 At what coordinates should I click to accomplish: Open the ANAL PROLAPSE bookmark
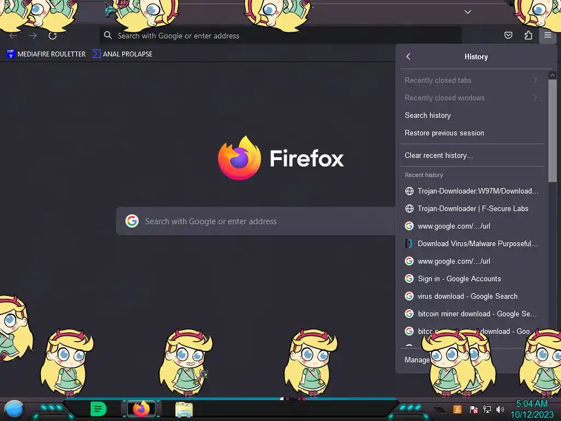[122, 54]
